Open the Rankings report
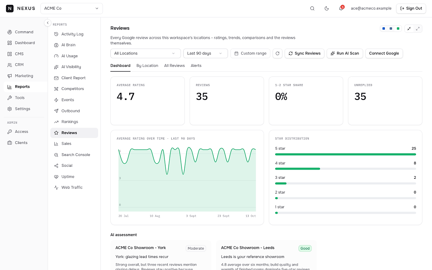Viewport: 432px width, 270px height. (74, 122)
